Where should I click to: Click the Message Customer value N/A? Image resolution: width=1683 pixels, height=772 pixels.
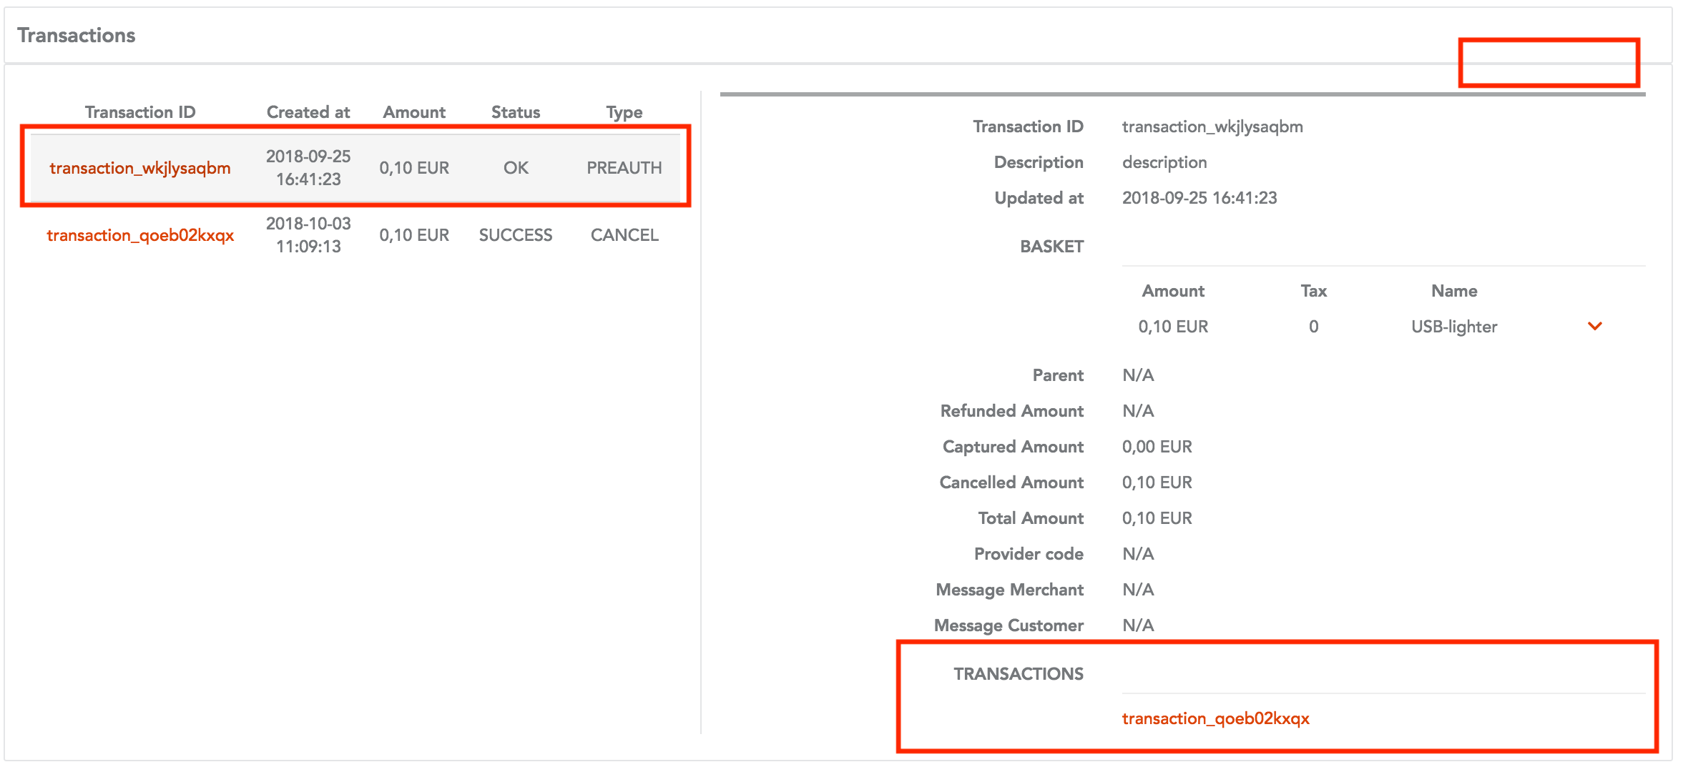1138,625
